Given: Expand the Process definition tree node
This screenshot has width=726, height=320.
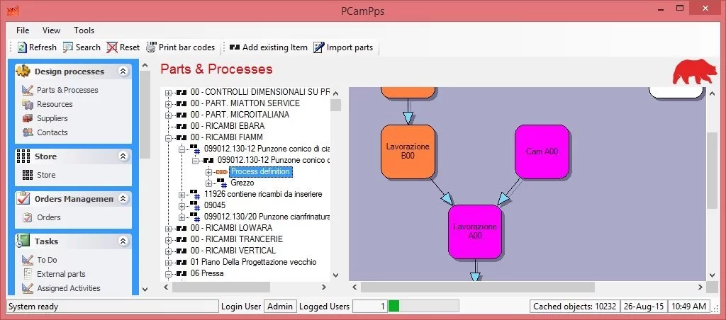Looking at the screenshot, I should click(x=208, y=172).
